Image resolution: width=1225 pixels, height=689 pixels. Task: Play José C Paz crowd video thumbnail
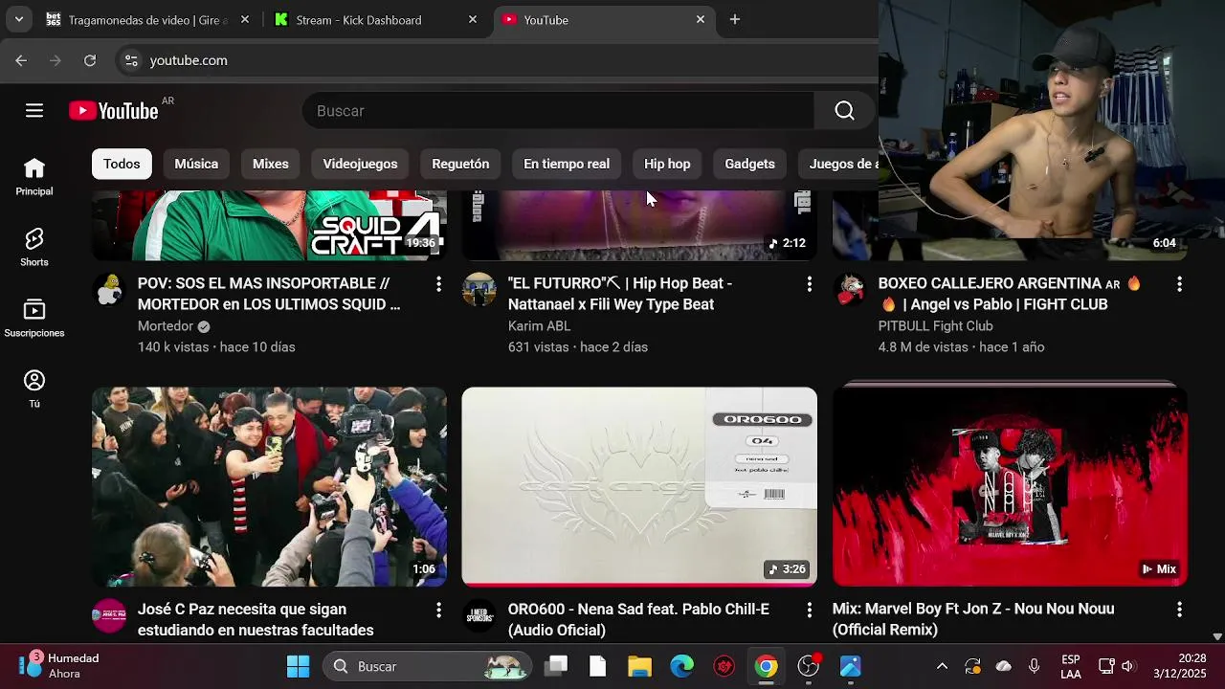pyautogui.click(x=269, y=486)
